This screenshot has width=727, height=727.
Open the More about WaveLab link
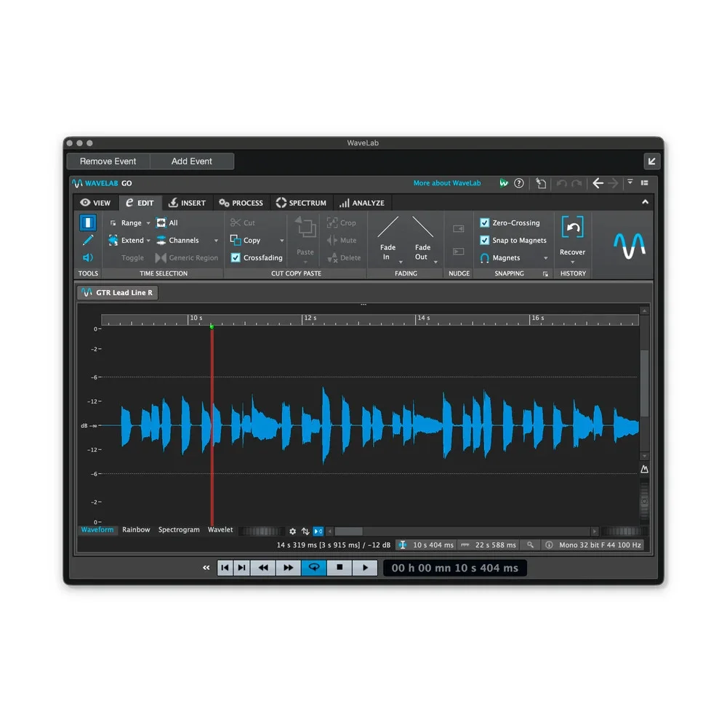tap(447, 183)
